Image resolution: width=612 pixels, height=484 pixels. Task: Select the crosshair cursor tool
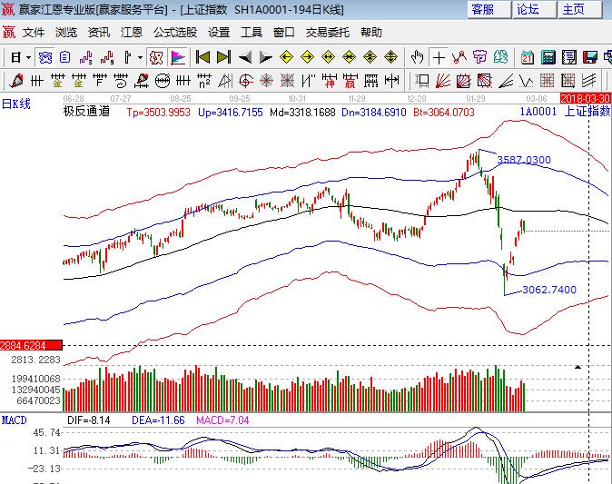click(x=439, y=57)
